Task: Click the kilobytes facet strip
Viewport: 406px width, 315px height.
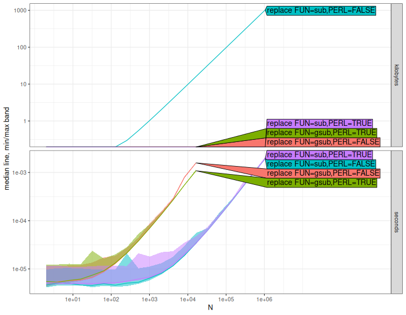Action: [x=396, y=74]
